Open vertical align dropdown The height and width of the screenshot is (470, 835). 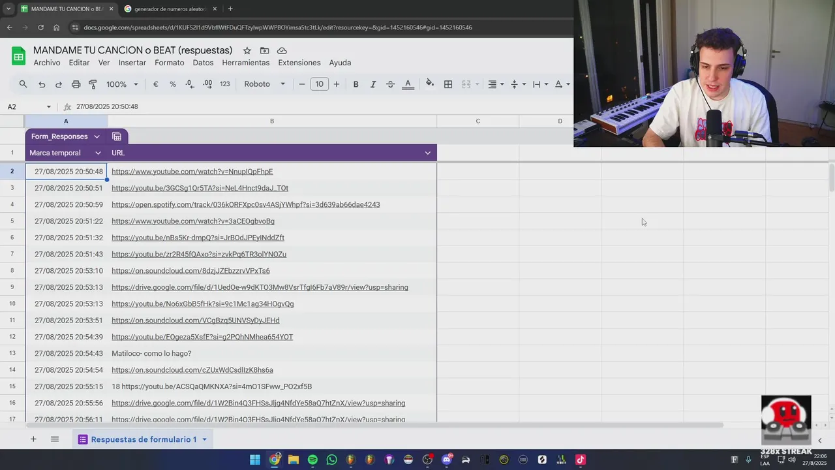517,84
